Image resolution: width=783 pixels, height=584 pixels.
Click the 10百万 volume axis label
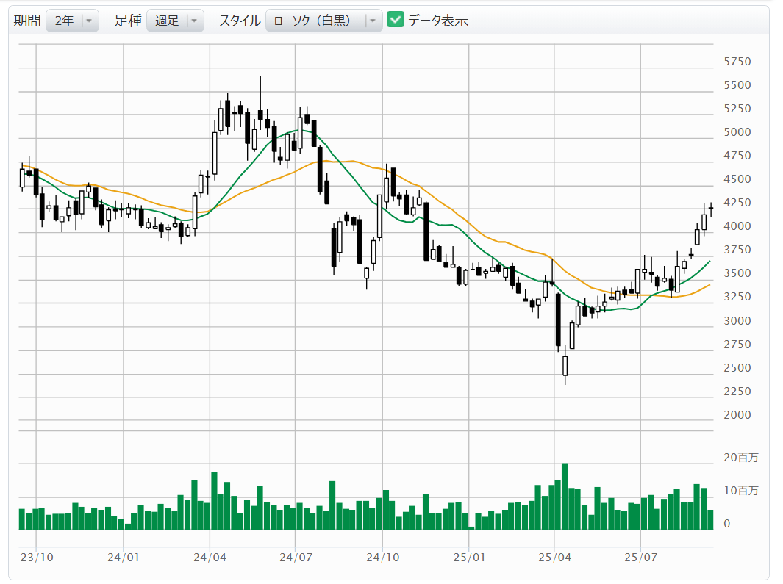[x=739, y=491]
